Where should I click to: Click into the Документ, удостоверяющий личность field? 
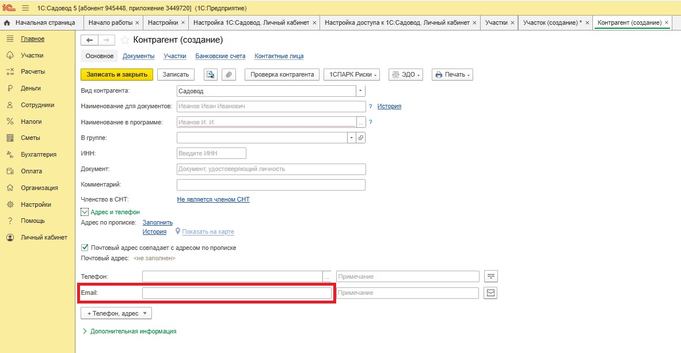pyautogui.click(x=272, y=169)
